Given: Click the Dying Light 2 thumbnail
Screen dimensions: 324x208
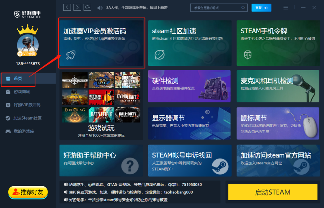Looking at the screenshot, I should 128,97.
